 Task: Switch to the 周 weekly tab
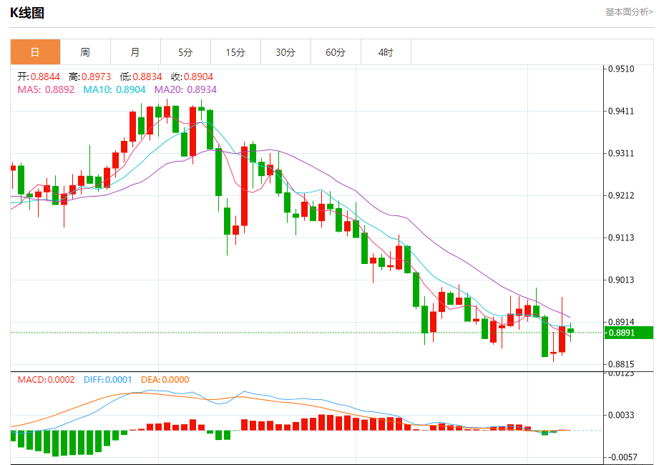[x=86, y=52]
